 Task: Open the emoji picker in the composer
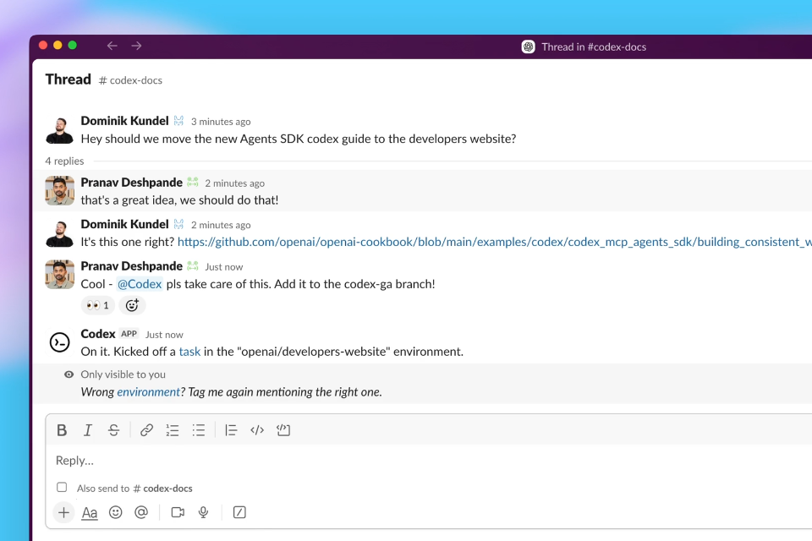pos(116,512)
